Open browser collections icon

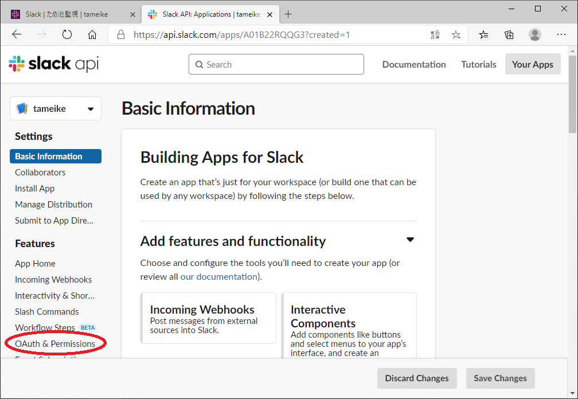(509, 34)
